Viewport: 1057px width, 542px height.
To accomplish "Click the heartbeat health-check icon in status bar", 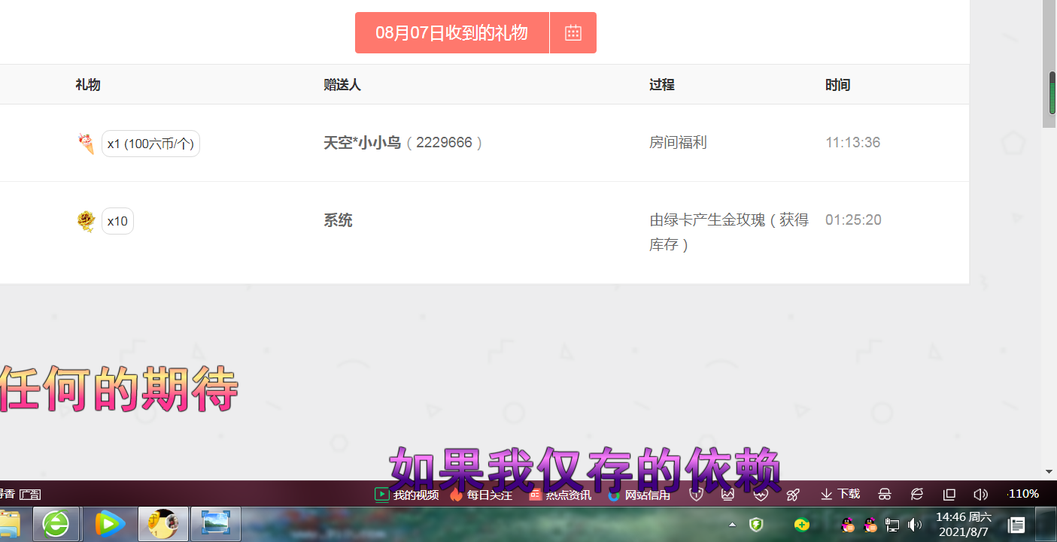I will pyautogui.click(x=761, y=495).
